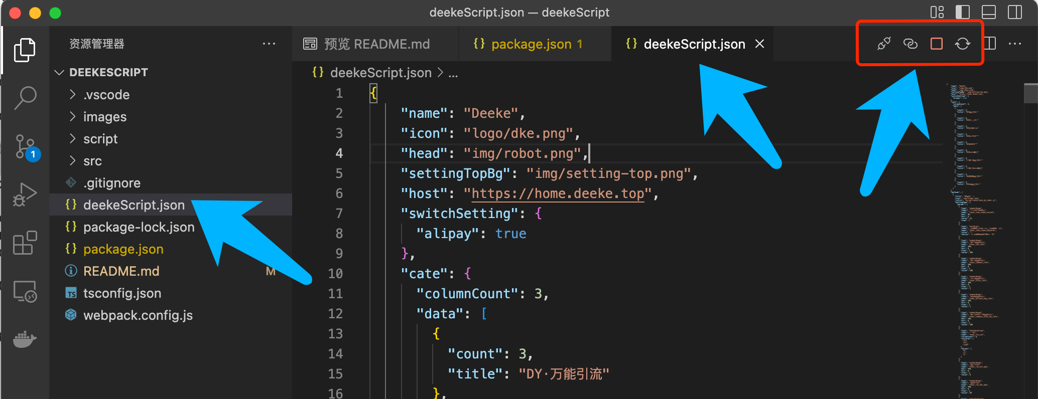Viewport: 1038px width, 399px height.
Task: Click the plug connect icon in editor toolbar
Action: pyautogui.click(x=884, y=44)
